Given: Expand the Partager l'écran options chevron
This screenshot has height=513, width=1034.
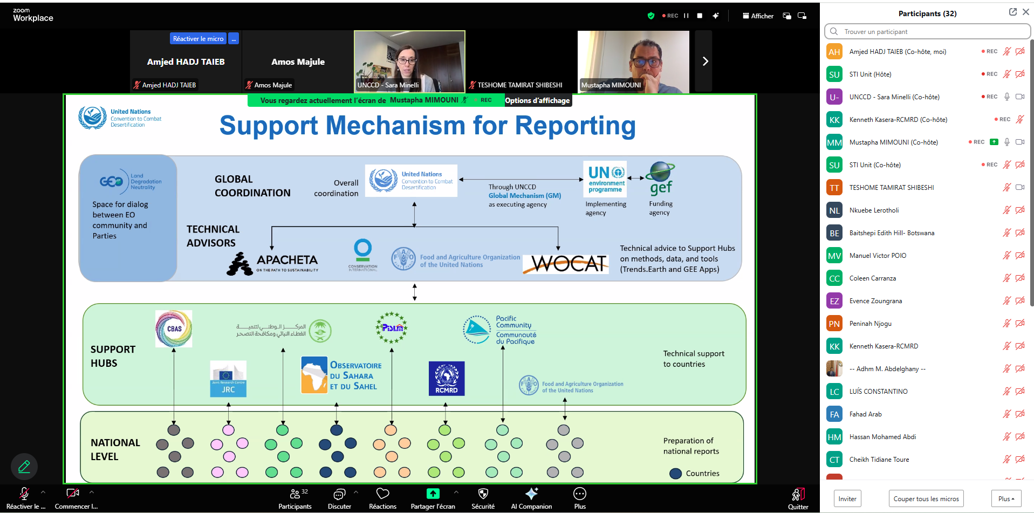Looking at the screenshot, I should pyautogui.click(x=456, y=493).
